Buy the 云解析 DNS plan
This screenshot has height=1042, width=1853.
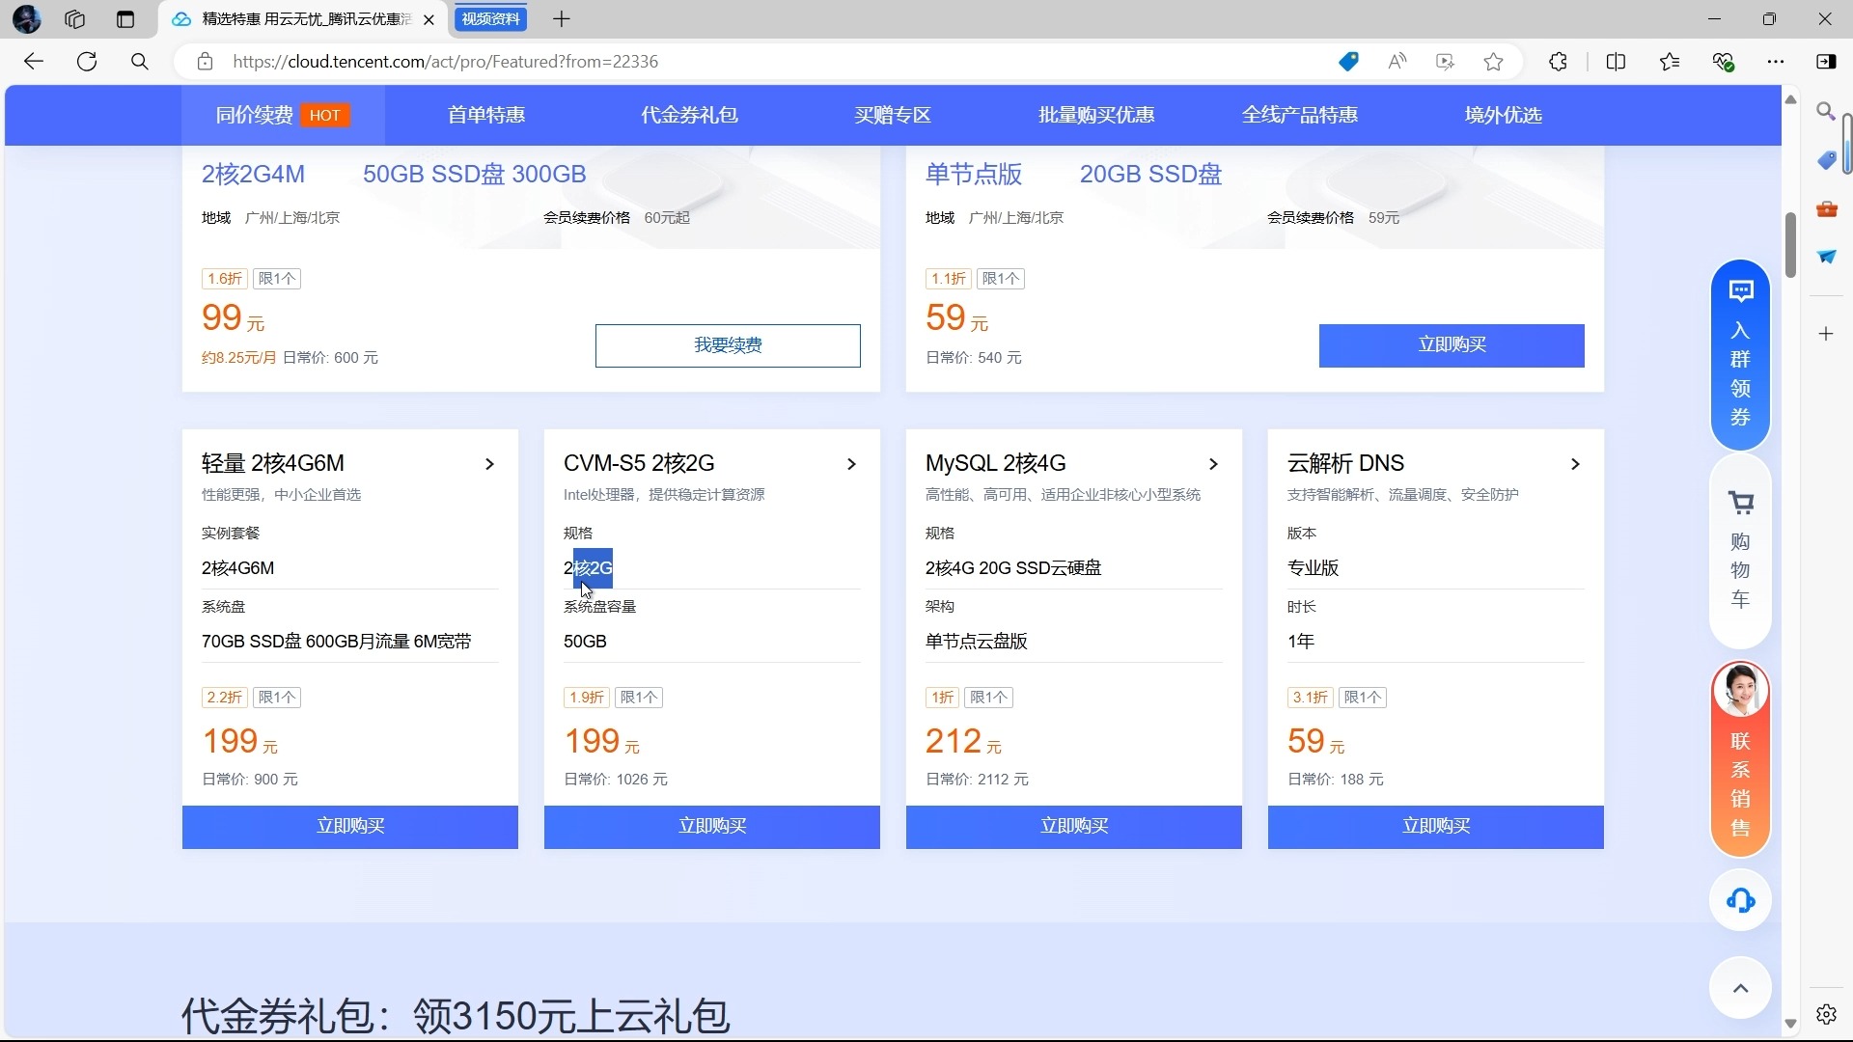pyautogui.click(x=1436, y=827)
